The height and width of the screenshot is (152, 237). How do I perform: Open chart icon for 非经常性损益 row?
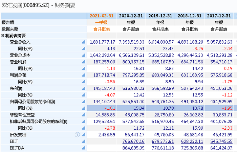[x=84, y=115]
